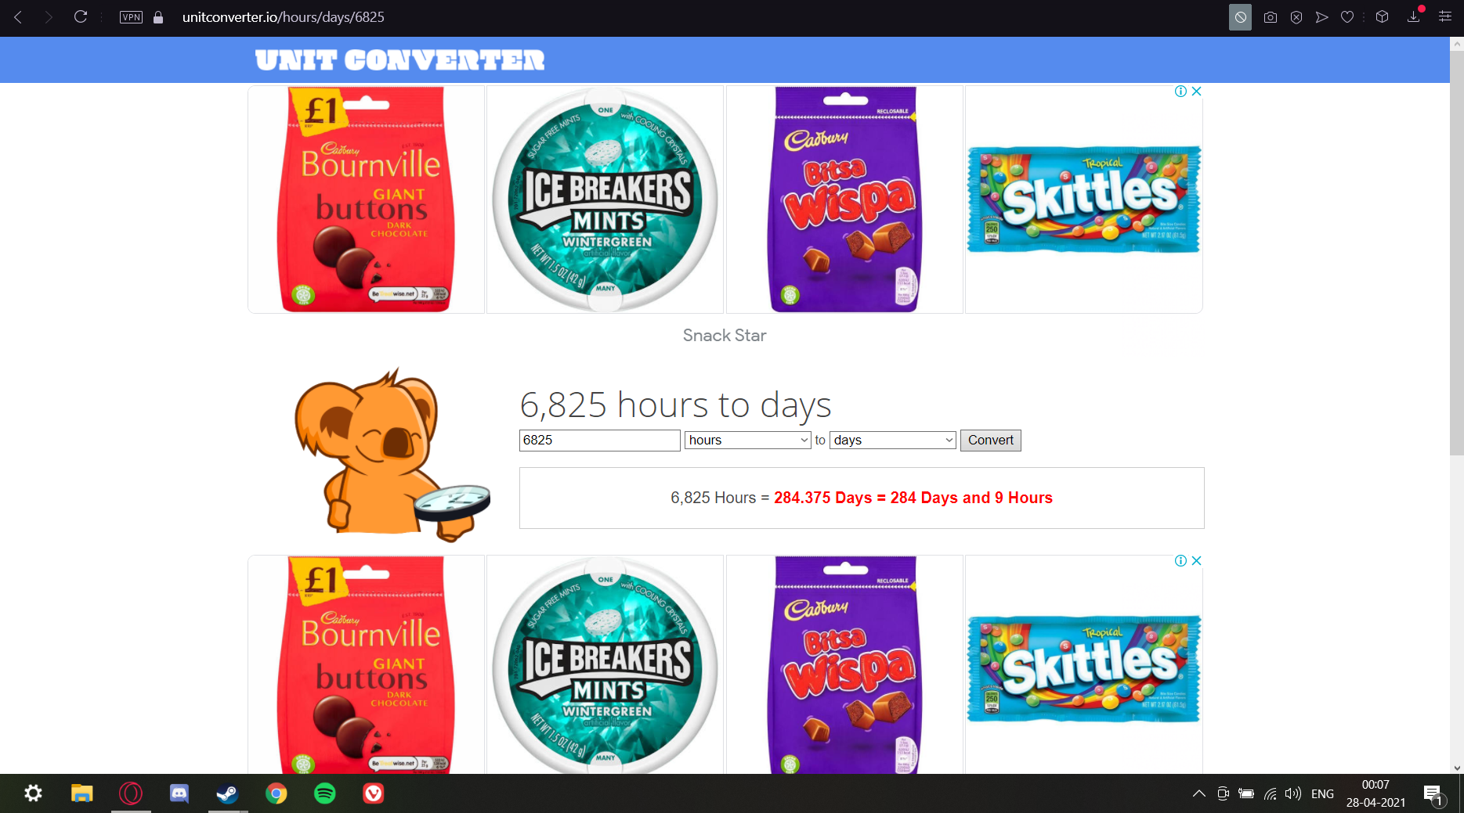Show hidden system tray icons chevron
Screen dimensions: 1464x813
1199,793
